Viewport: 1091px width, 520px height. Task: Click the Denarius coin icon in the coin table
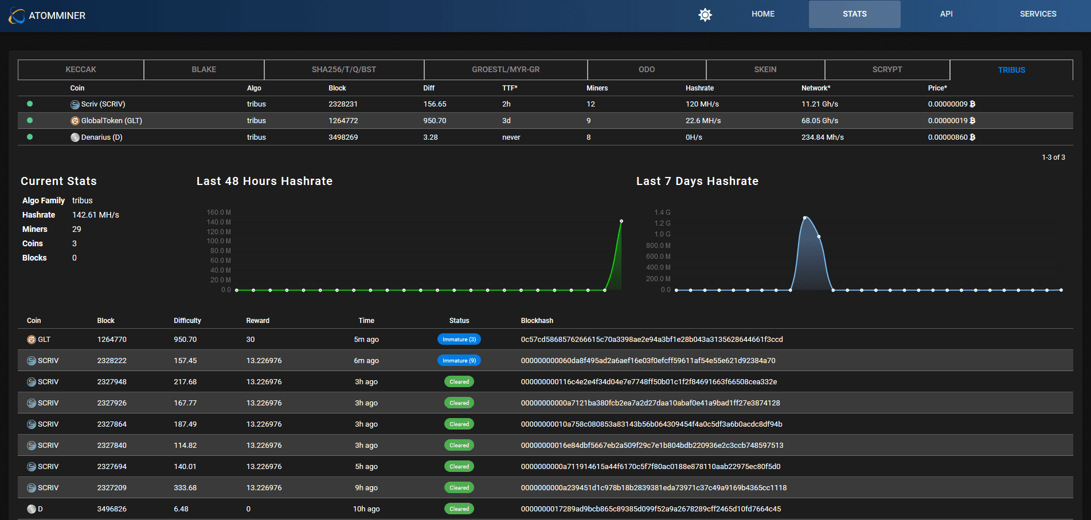pos(75,137)
